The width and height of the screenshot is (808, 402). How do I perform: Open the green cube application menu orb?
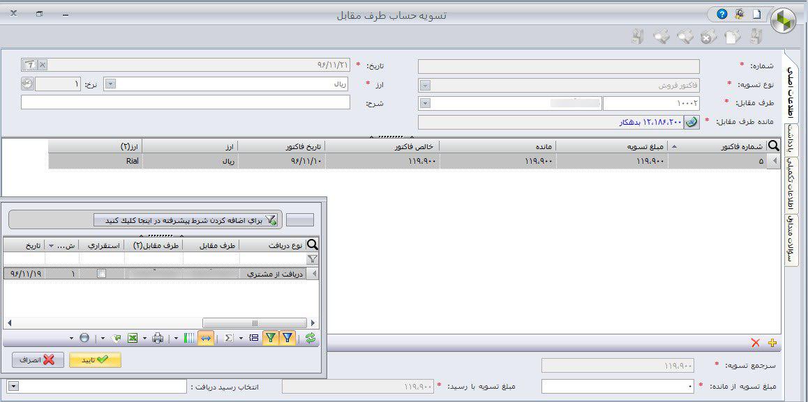[x=783, y=21]
